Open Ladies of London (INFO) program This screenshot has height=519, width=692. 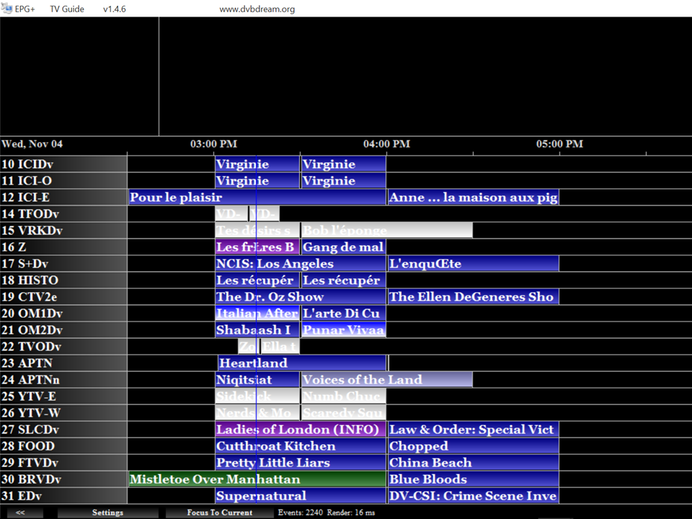click(301, 430)
